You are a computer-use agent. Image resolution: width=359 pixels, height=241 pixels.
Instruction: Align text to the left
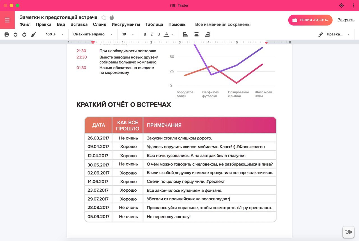185,34
